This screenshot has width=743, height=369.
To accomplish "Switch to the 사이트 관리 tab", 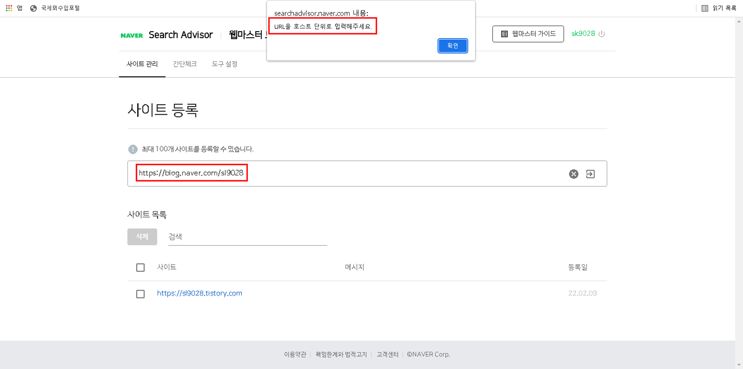I will click(x=142, y=64).
